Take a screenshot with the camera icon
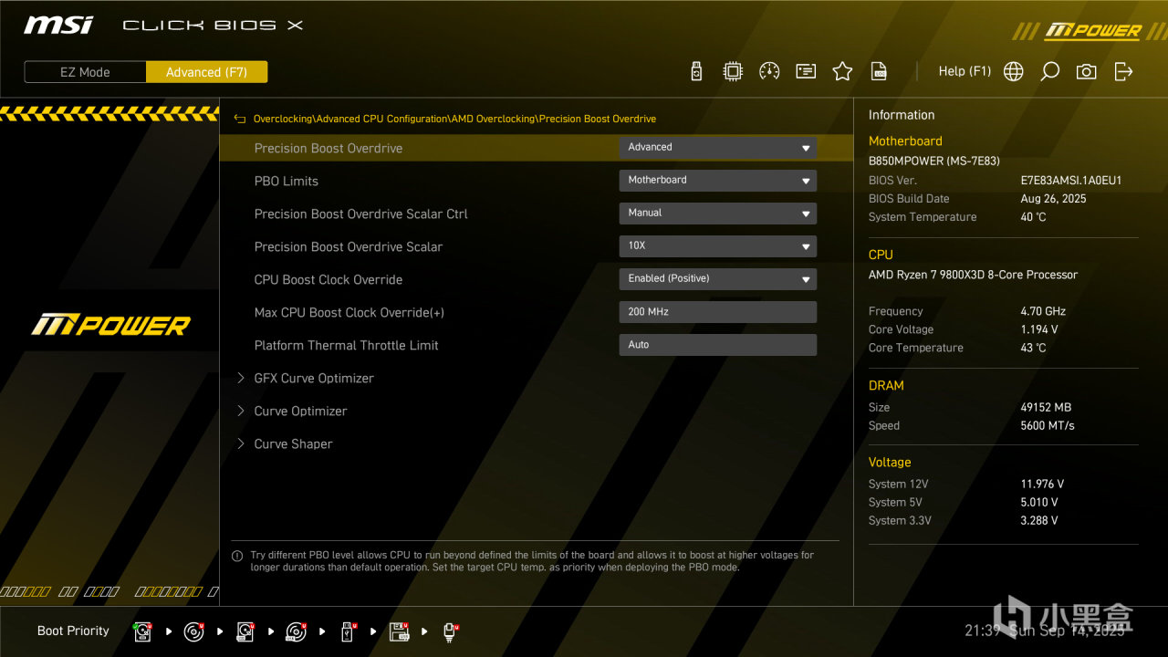This screenshot has width=1168, height=657. [1086, 71]
